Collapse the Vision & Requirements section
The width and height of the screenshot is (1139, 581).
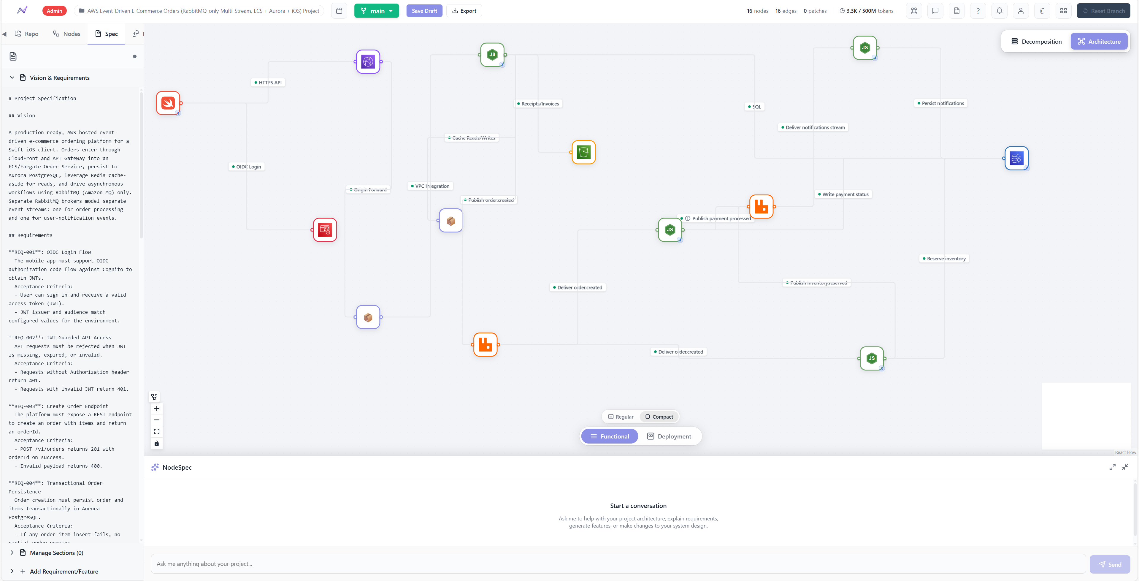point(12,77)
